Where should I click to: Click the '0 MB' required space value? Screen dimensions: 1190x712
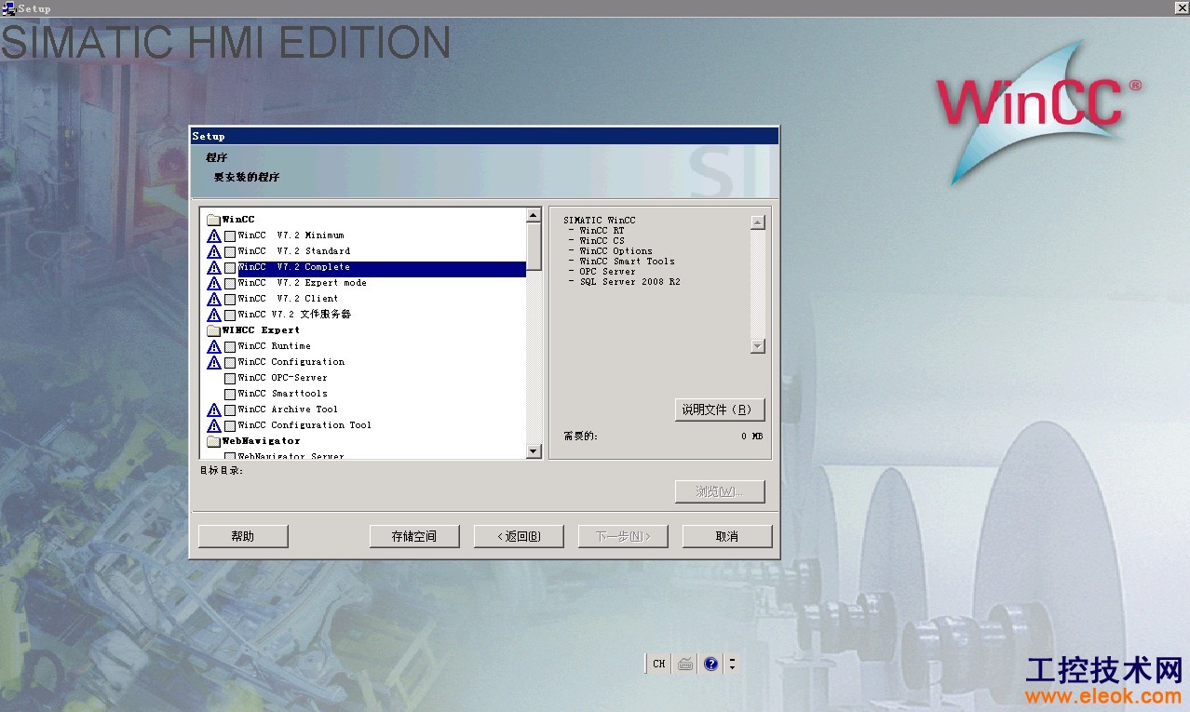pos(752,437)
